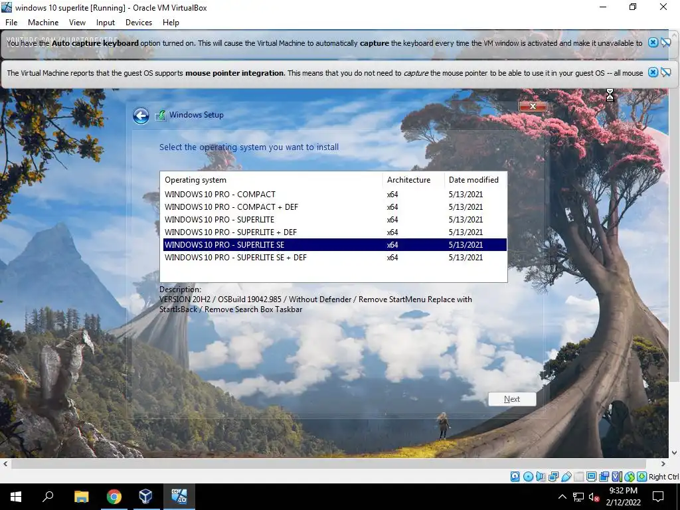The height and width of the screenshot is (510, 680).
Task: Open the Input menu
Action: (x=106, y=23)
